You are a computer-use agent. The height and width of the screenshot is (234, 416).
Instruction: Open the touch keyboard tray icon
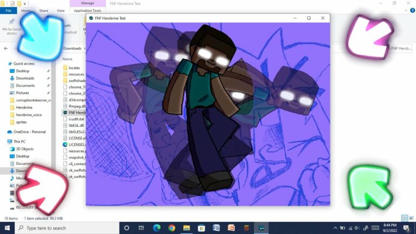[375, 228]
